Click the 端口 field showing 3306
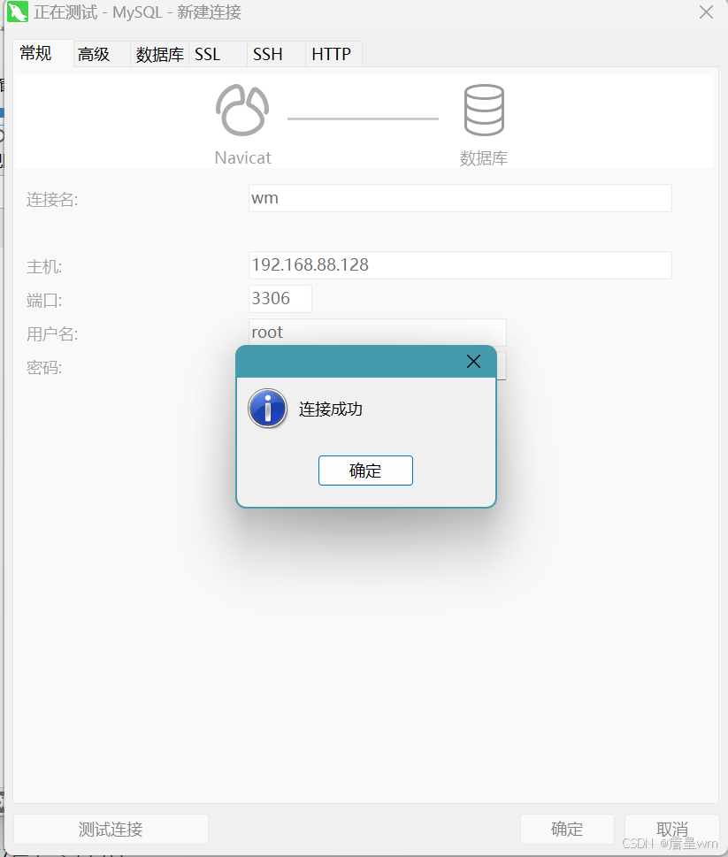Screen dimensions: 728x857 (280, 298)
